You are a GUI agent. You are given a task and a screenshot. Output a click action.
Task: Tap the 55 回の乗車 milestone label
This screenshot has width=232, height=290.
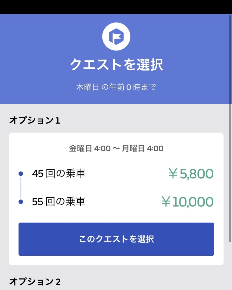[x=59, y=202]
